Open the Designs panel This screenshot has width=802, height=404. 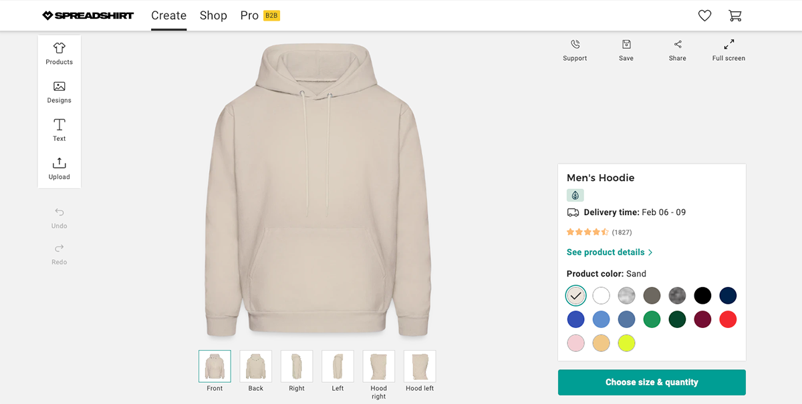point(59,91)
